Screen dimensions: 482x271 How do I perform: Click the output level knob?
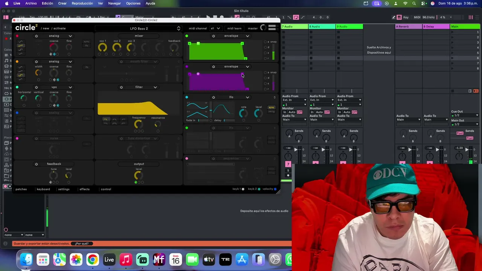click(x=139, y=175)
